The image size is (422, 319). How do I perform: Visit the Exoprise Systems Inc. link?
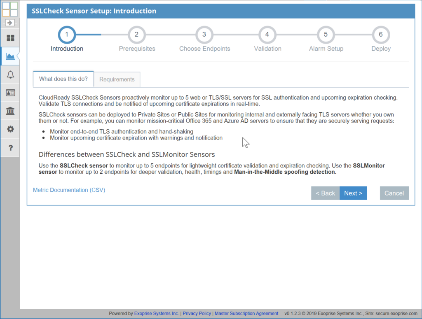pyautogui.click(x=156, y=313)
